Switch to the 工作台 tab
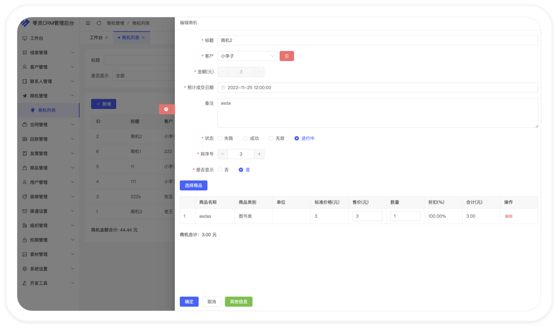This screenshot has width=558, height=328. tap(96, 38)
